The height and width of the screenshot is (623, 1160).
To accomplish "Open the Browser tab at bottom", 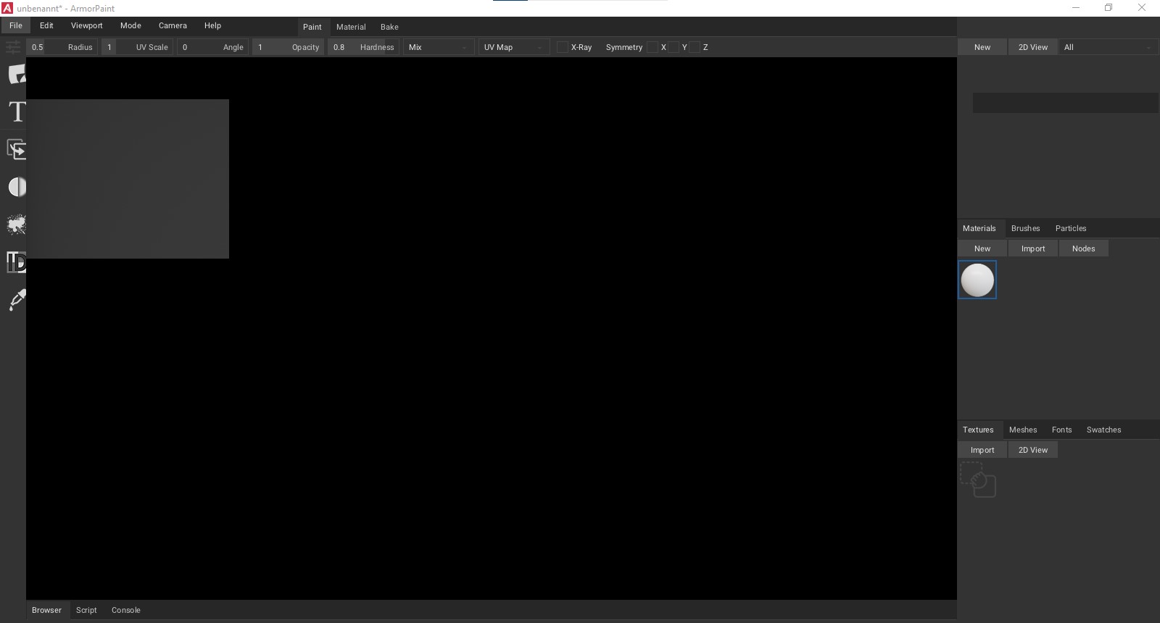I will pos(46,610).
